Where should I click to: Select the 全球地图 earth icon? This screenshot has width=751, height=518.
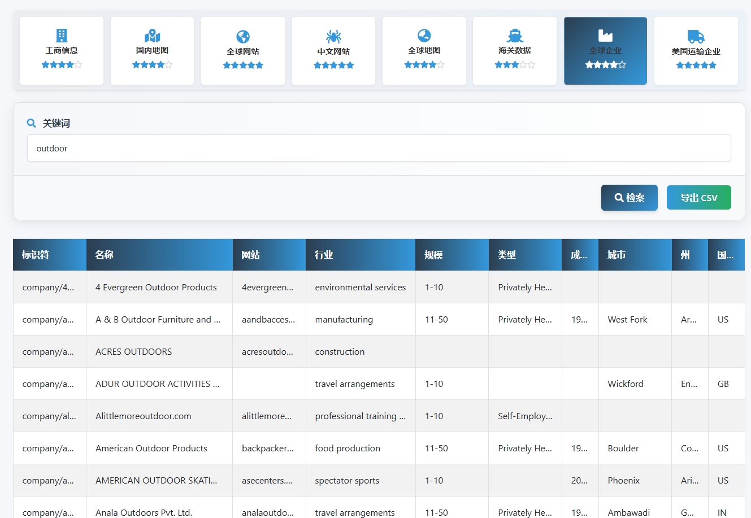(424, 36)
